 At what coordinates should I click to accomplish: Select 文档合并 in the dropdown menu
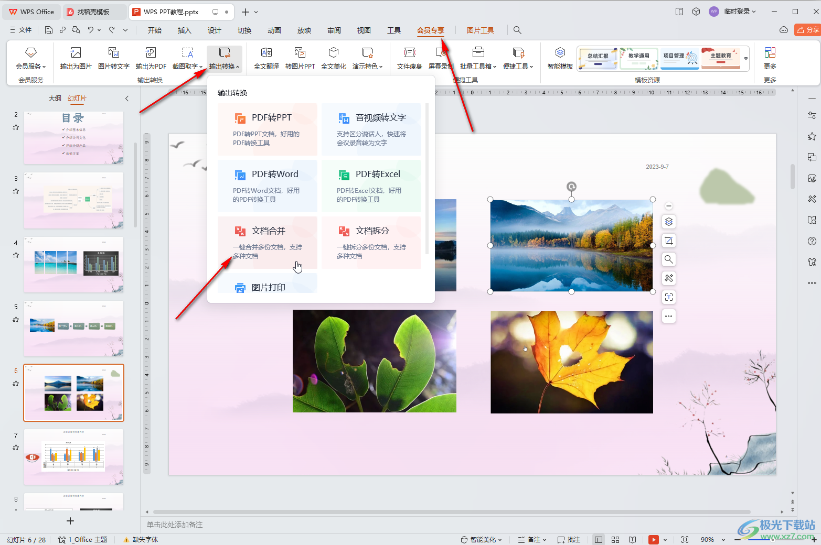click(268, 243)
